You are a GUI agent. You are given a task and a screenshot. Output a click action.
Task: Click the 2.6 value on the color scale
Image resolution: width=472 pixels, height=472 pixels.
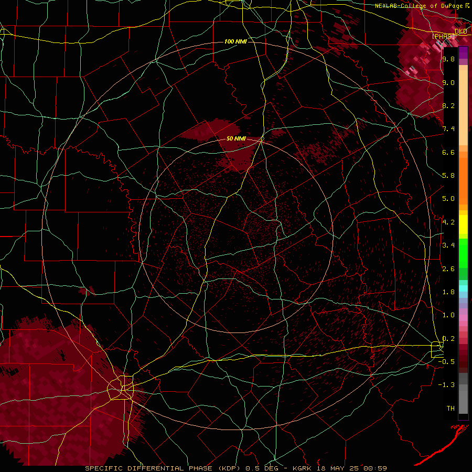point(448,269)
